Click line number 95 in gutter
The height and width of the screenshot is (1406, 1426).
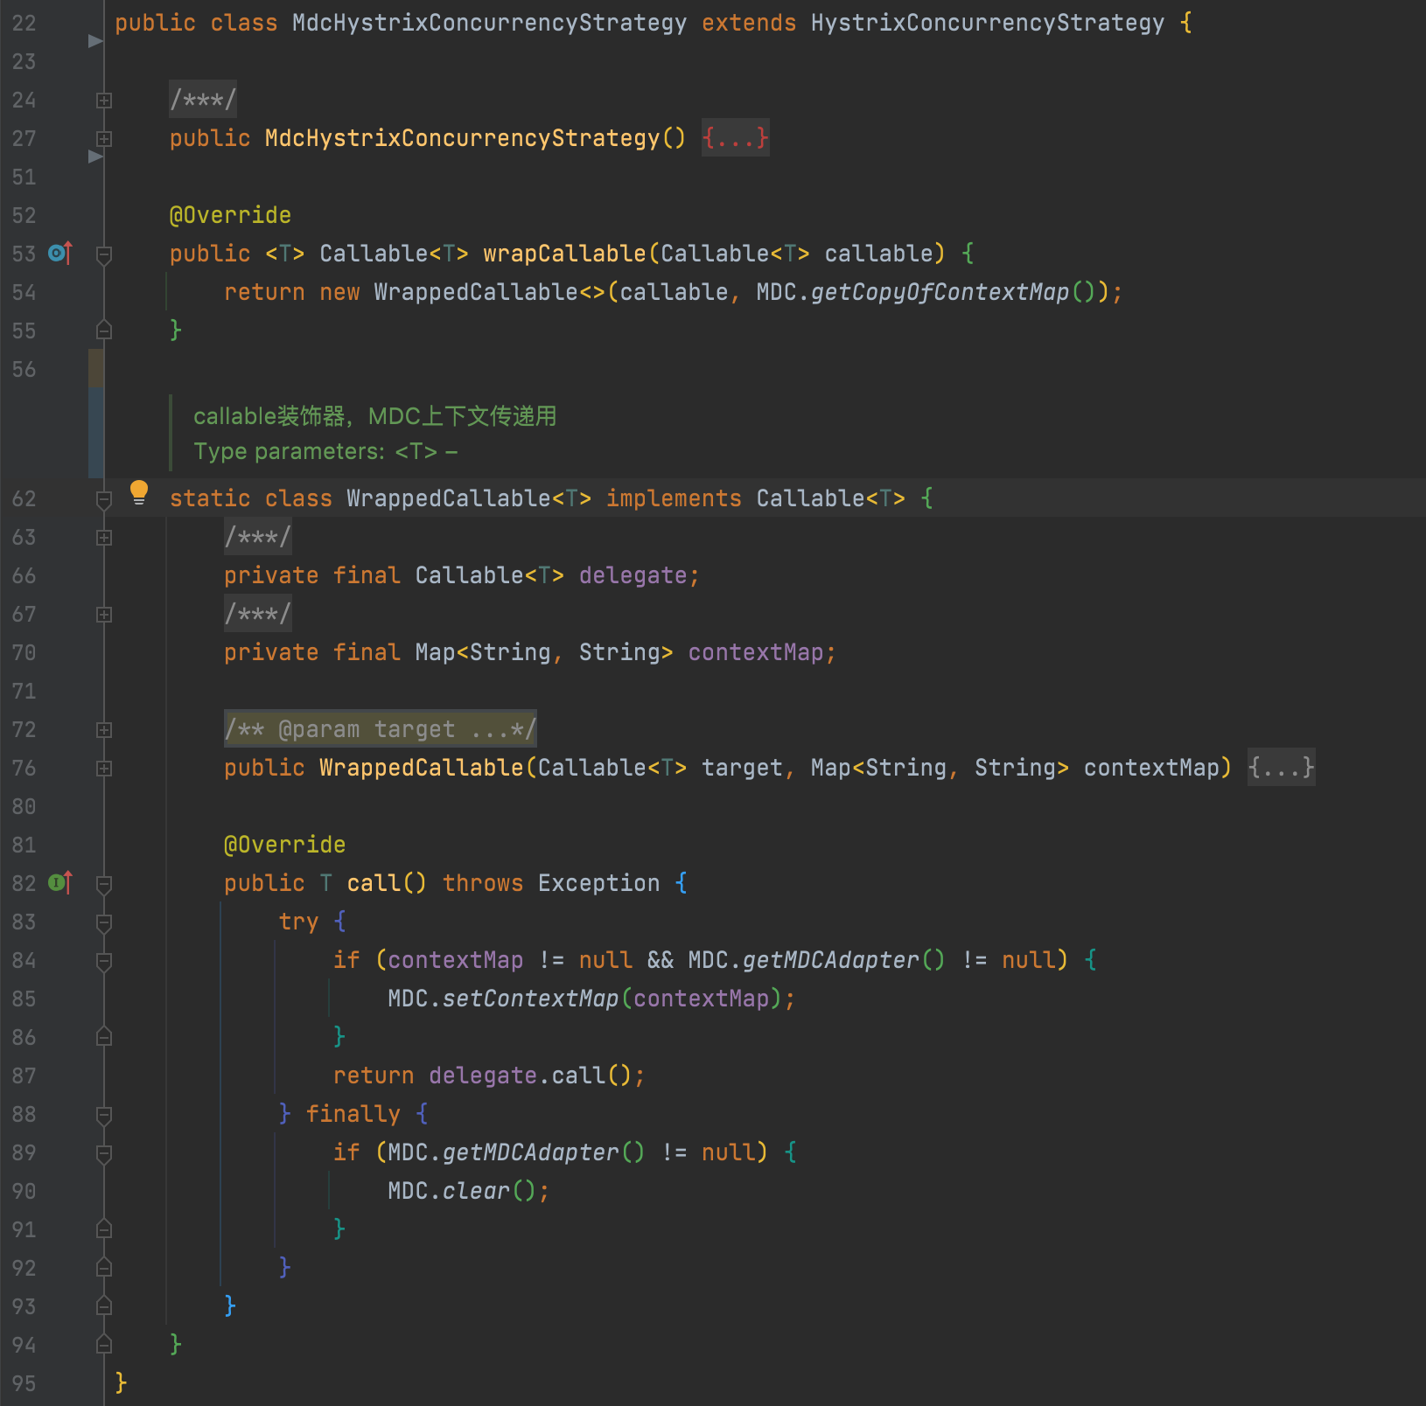click(x=24, y=1384)
